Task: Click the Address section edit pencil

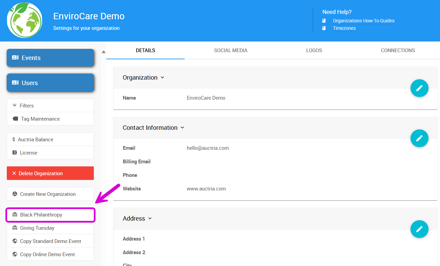Action: pyautogui.click(x=419, y=229)
